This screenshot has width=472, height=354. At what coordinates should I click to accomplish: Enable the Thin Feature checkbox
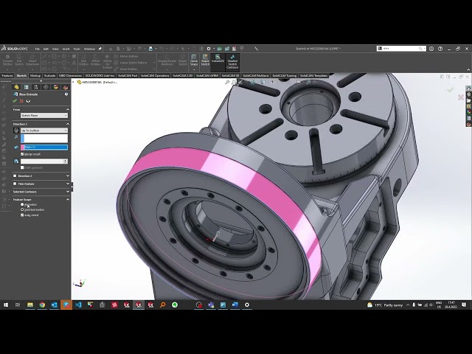point(15,184)
